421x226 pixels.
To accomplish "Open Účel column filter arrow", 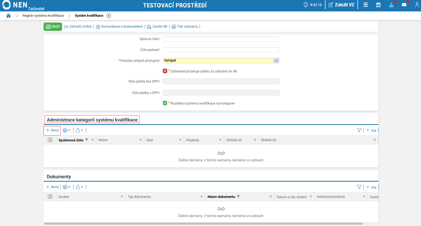I will tap(180, 140).
